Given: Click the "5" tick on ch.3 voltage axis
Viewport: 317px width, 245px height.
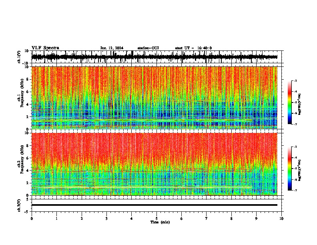Looking at the screenshot, I should pyautogui.click(x=28, y=199).
